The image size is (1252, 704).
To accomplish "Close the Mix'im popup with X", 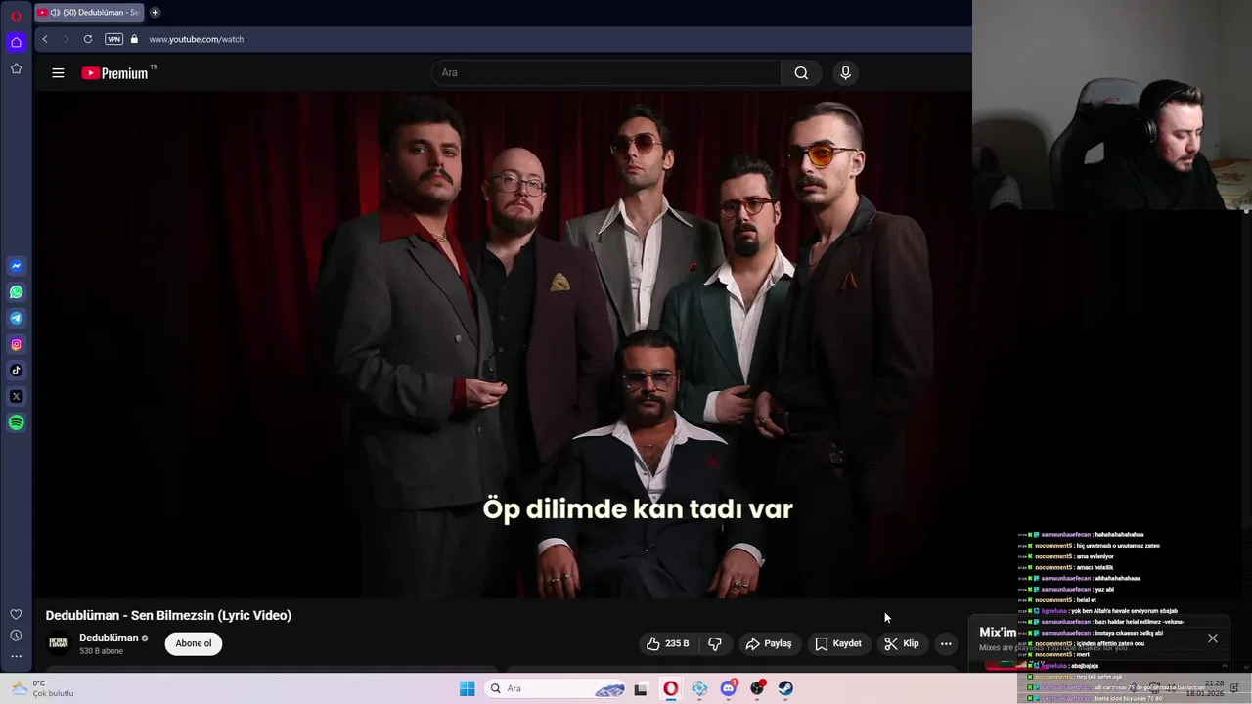I will pos(1213,638).
